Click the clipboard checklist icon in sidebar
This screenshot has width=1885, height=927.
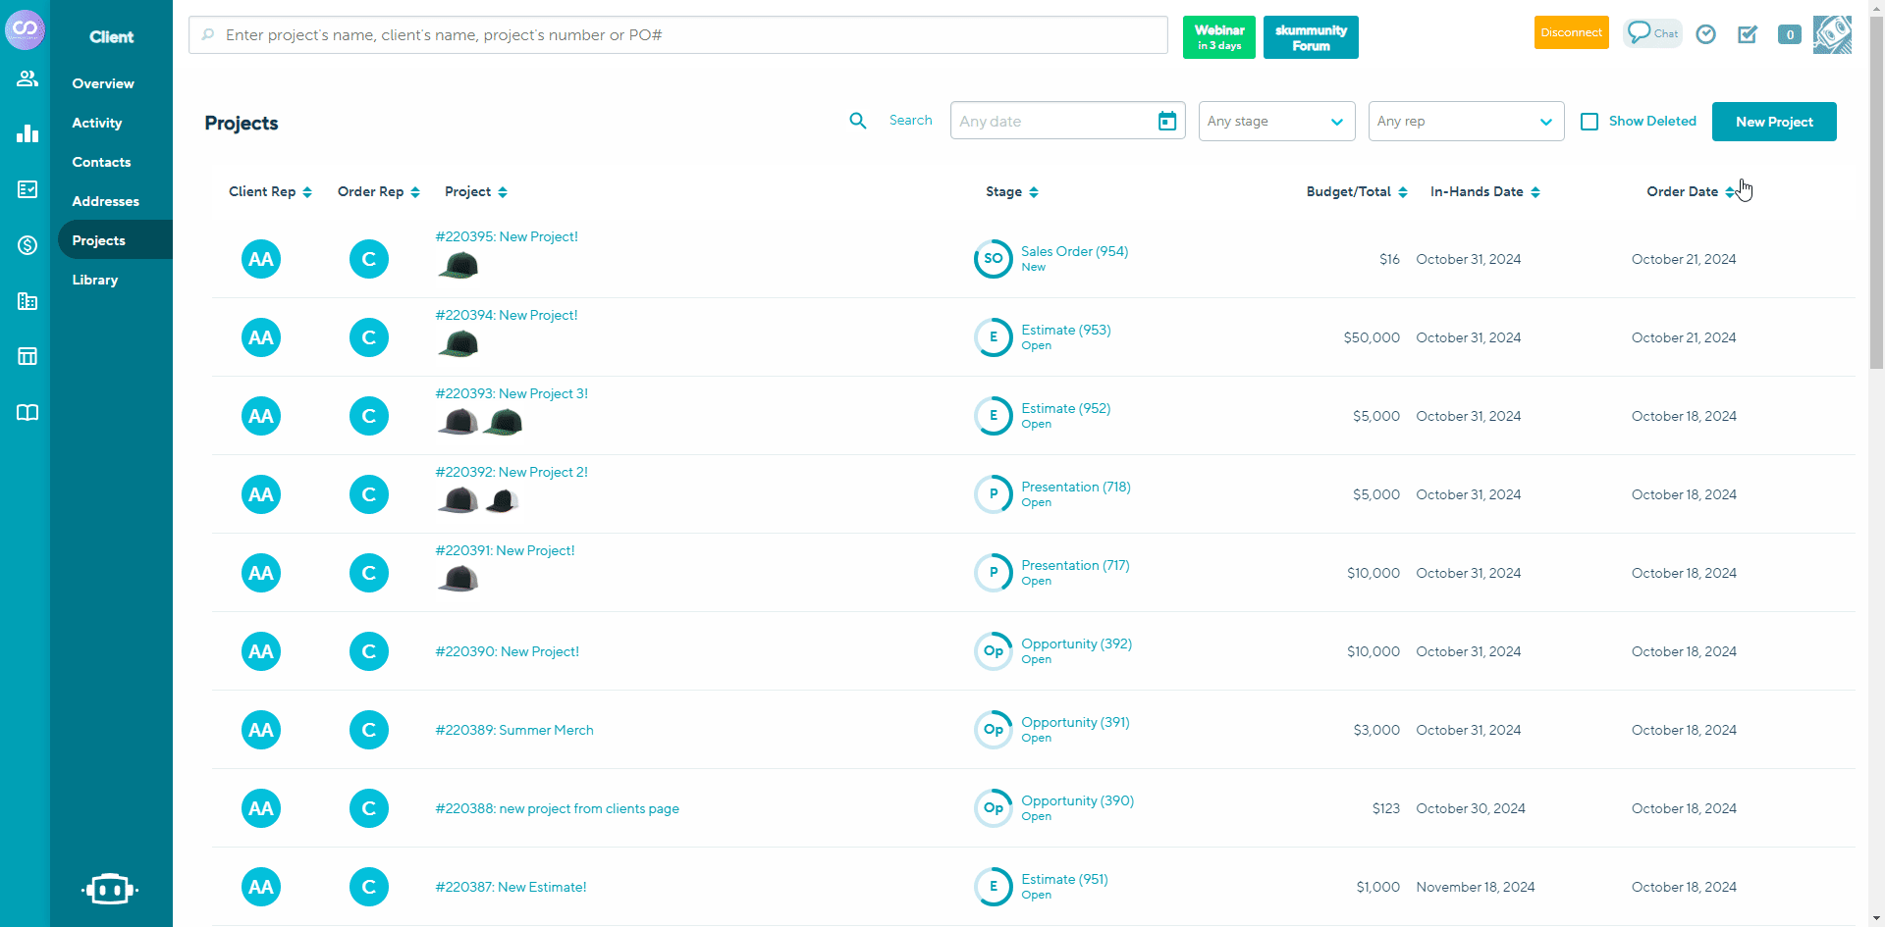point(27,189)
